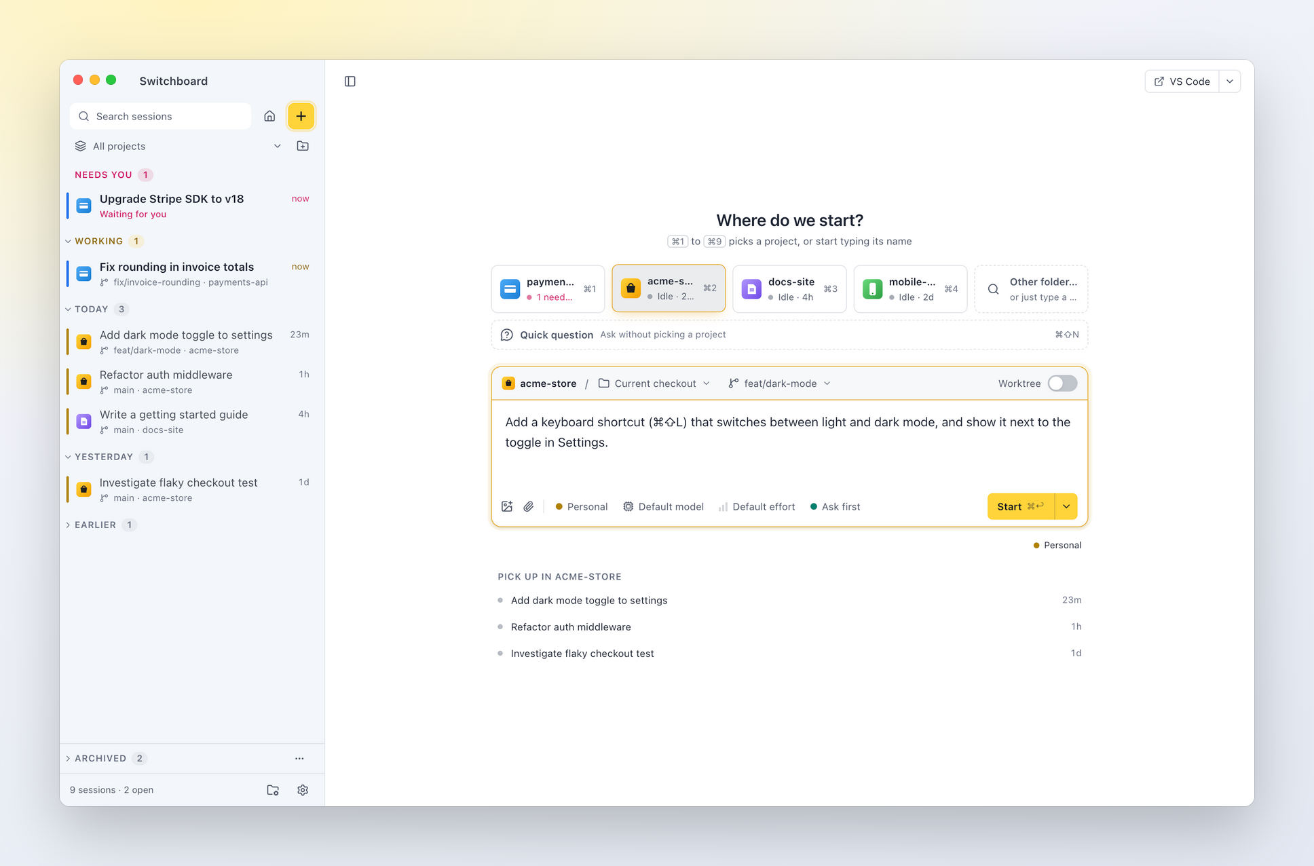Click the add project folder icon
1314x866 pixels.
pos(303,146)
